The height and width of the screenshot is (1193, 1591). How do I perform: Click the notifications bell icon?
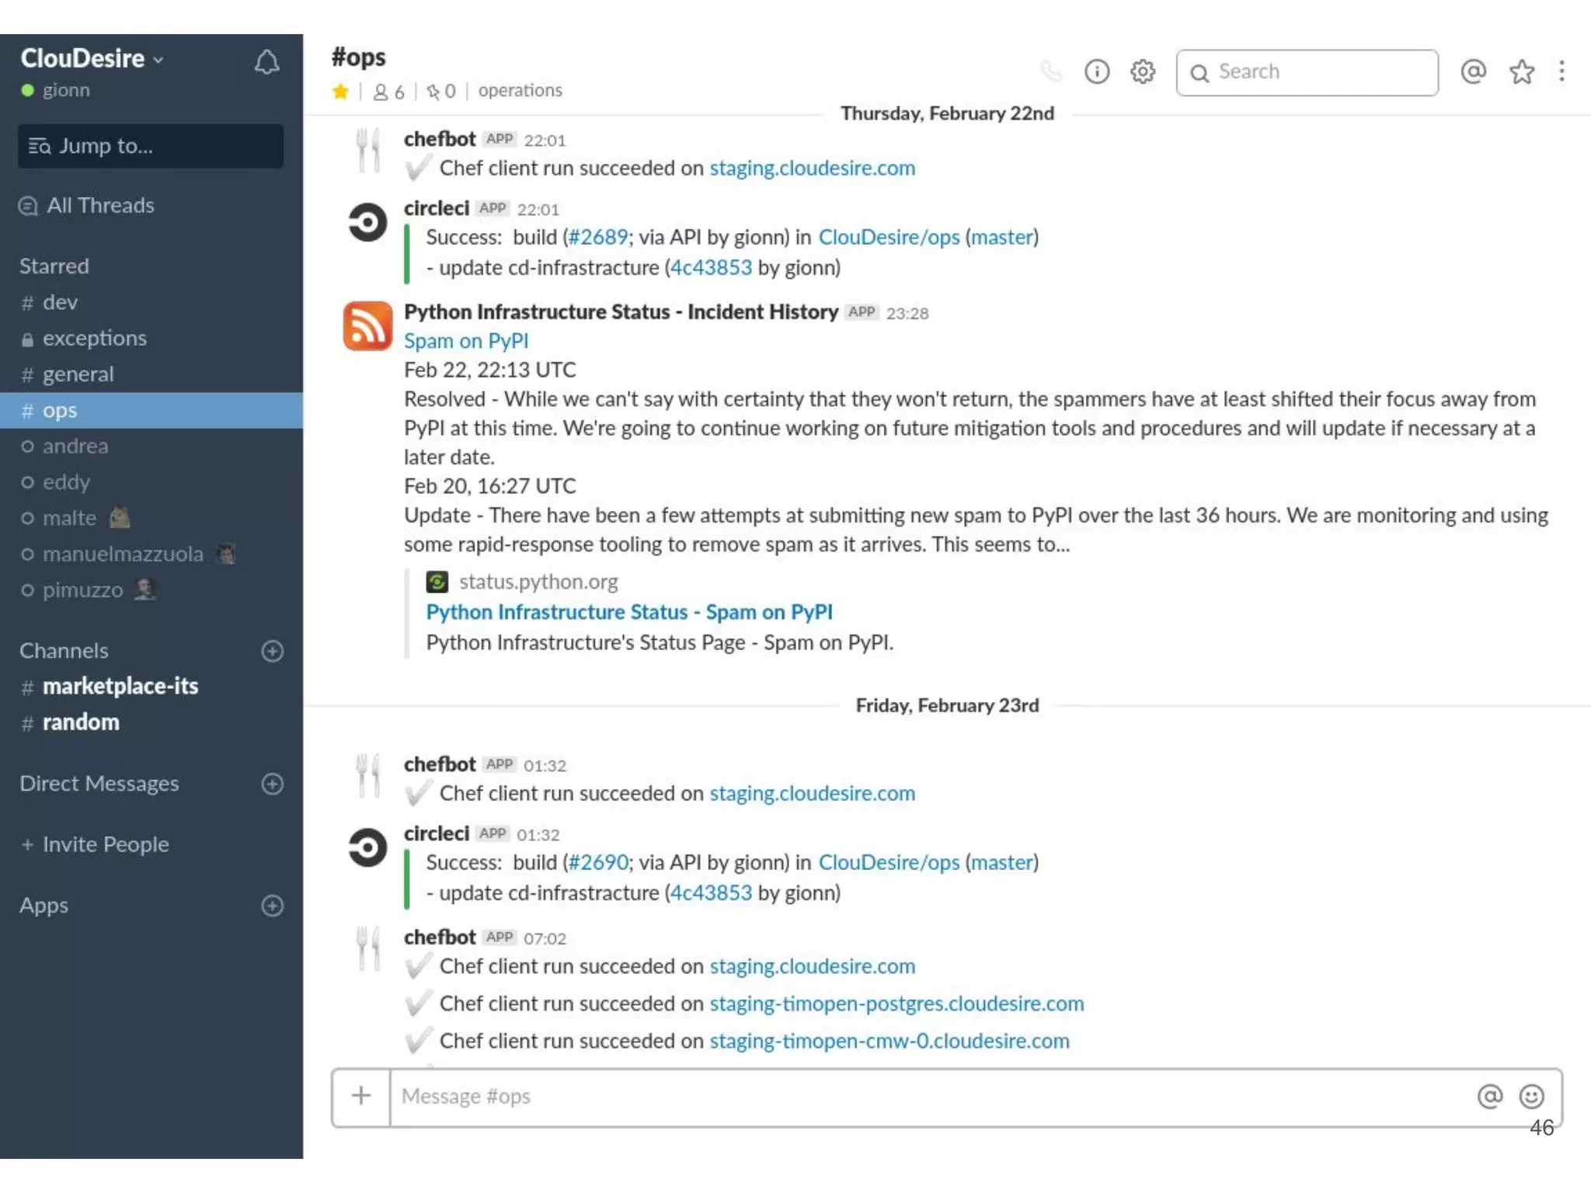click(266, 62)
